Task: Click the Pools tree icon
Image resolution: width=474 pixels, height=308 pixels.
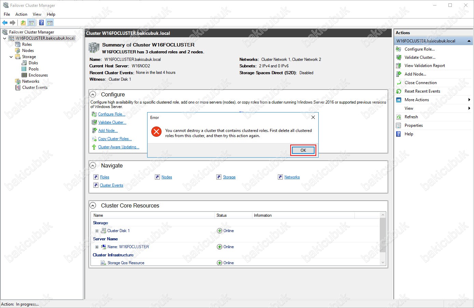Action: pyautogui.click(x=24, y=69)
